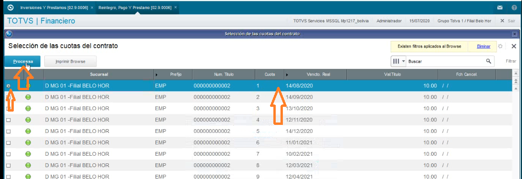Close the browse with the X next to gear
This screenshot has height=179, width=522.
pyautogui.click(x=513, y=47)
